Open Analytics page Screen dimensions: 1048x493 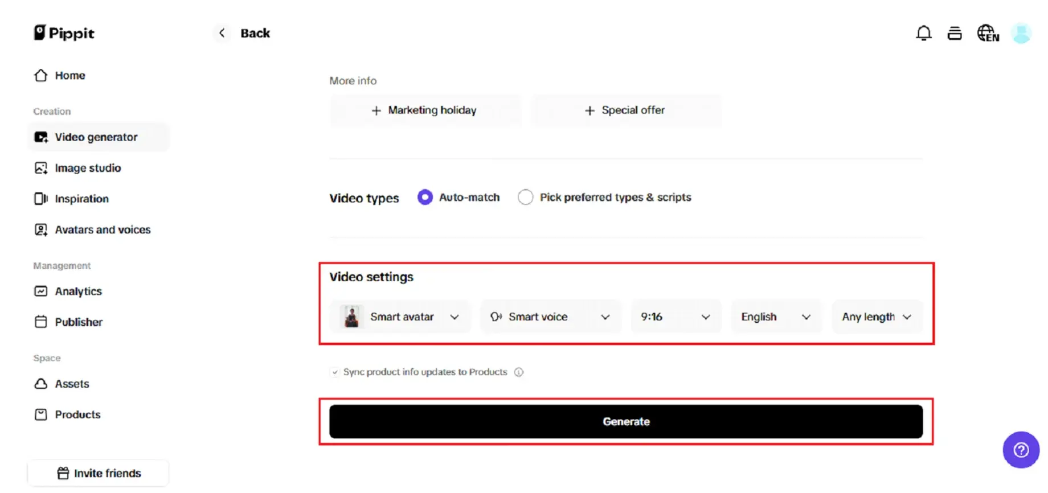coord(98,291)
